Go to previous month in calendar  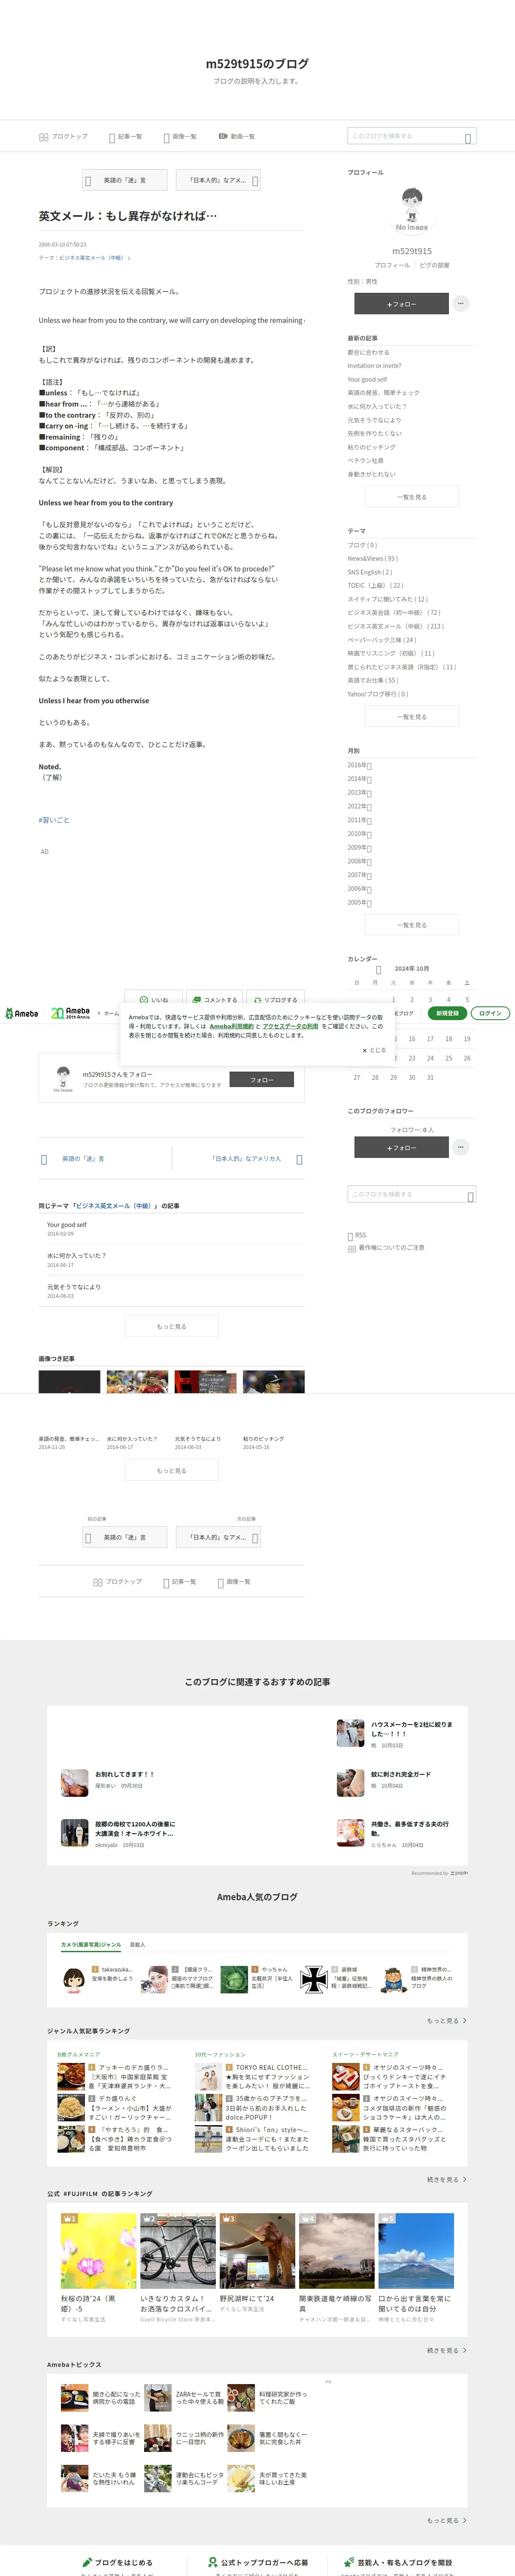pos(378,969)
